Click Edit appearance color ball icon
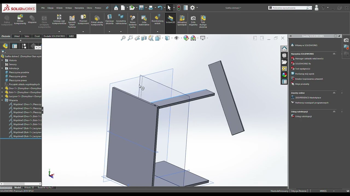Image resolution: width=350 pixels, height=196 pixels. coord(186,38)
